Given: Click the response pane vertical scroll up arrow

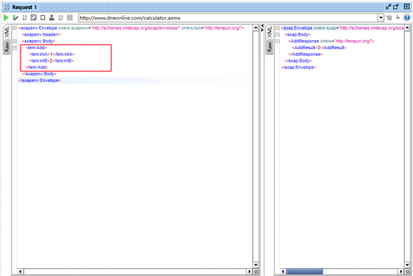Looking at the screenshot, I should tap(407, 28).
